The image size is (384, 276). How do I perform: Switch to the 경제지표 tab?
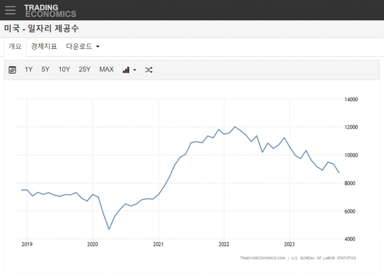point(44,46)
